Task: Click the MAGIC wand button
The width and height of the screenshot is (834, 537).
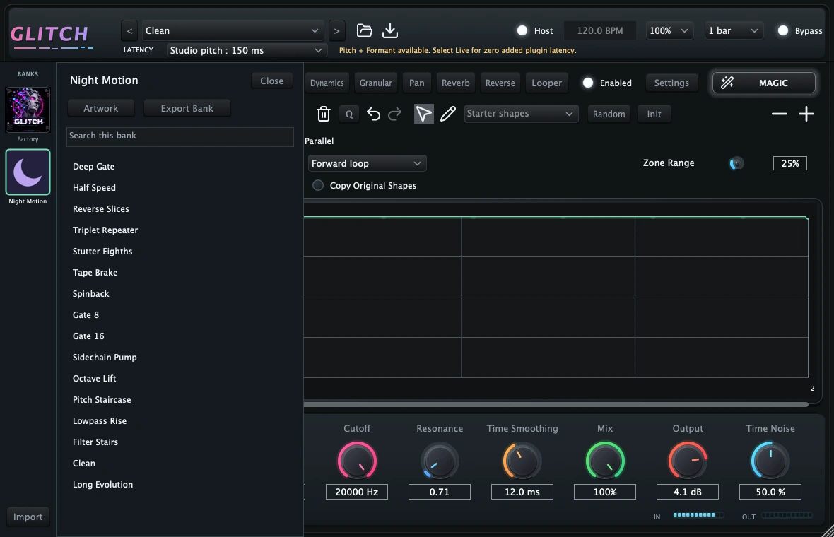Action: point(764,83)
